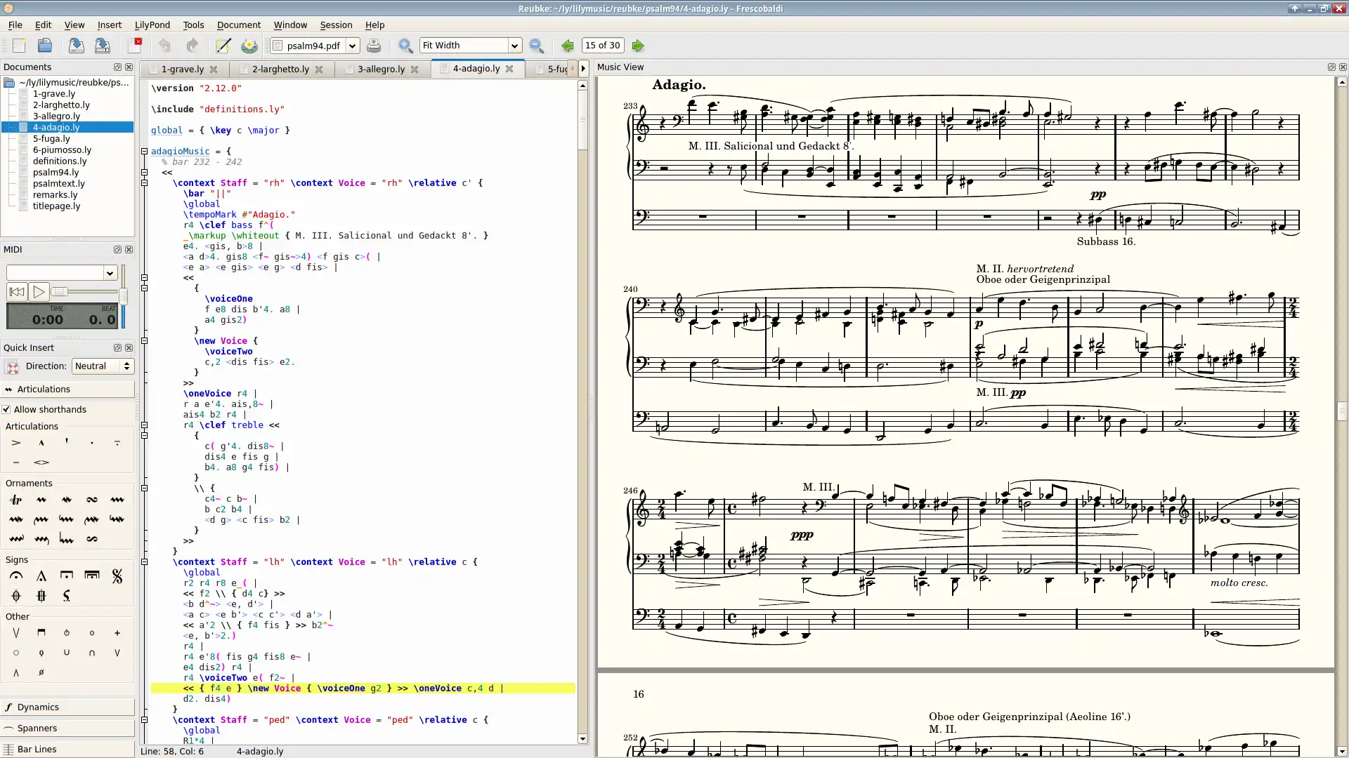Screen dimensions: 1349x758
Task: Click the staccato articulation icon
Action: 92,442
